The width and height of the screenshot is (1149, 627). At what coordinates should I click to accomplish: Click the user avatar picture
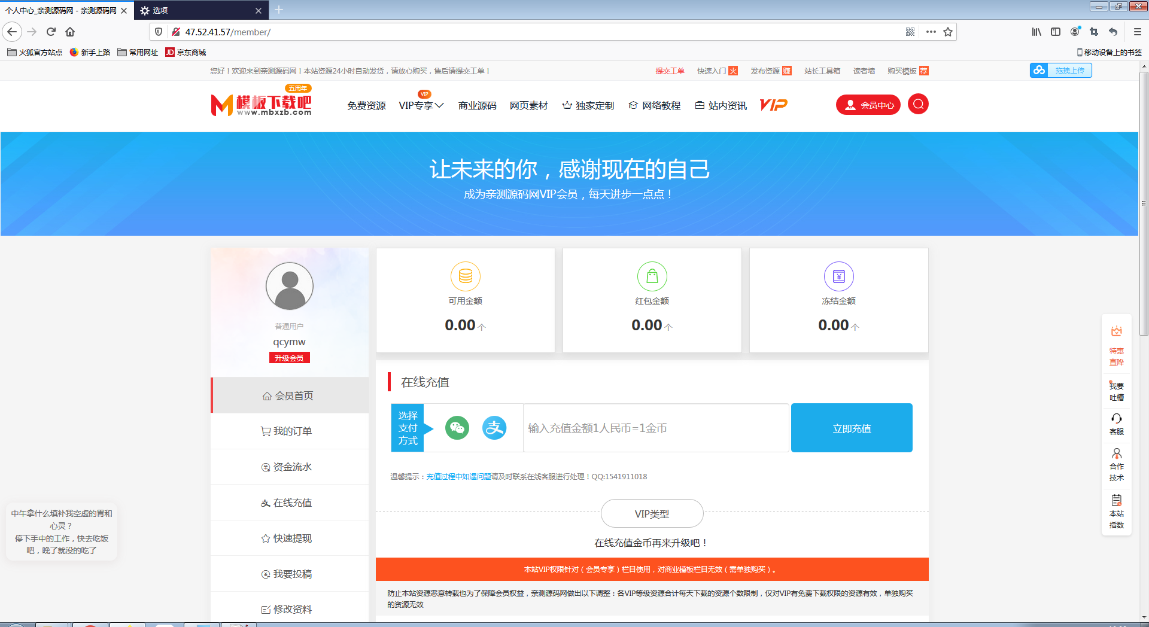(290, 286)
